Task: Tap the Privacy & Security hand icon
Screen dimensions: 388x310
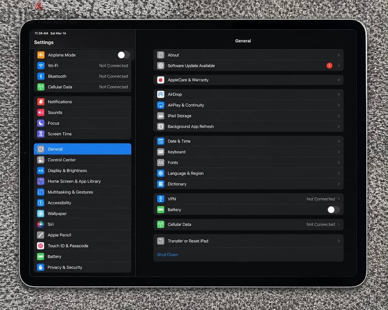Action: pos(41,267)
